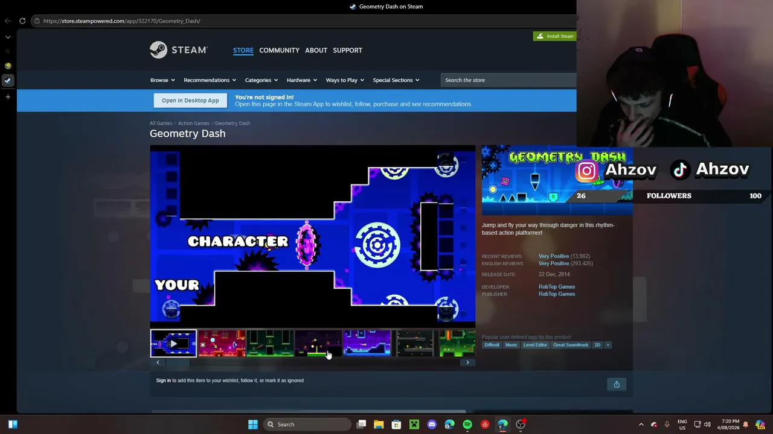
Task: Click the Sign in link
Action: [x=164, y=380]
